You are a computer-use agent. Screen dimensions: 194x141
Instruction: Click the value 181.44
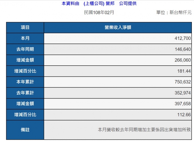click(184, 71)
